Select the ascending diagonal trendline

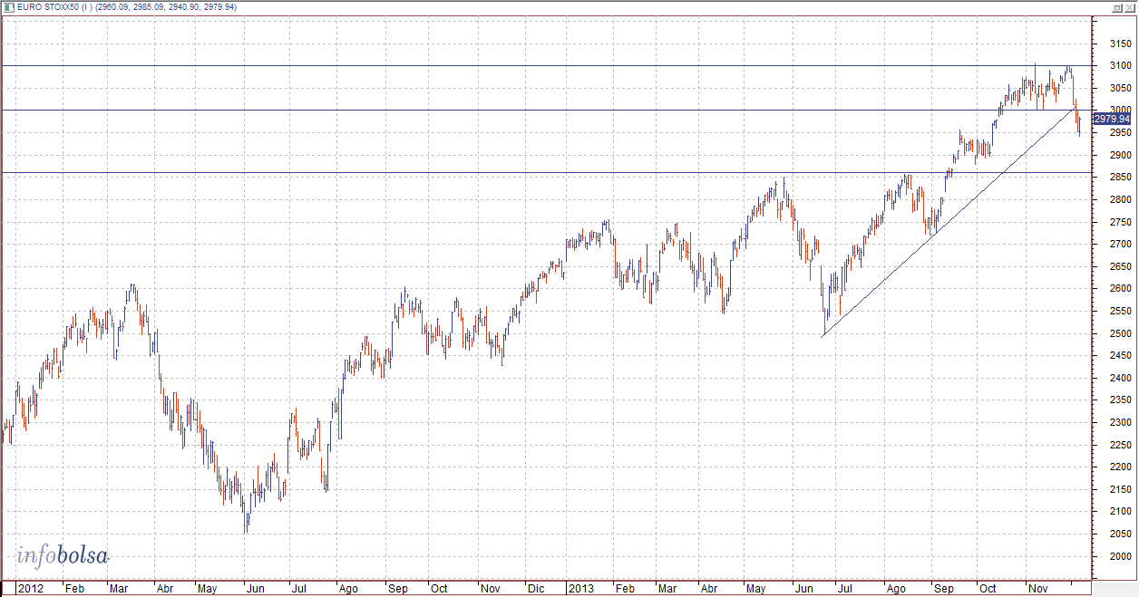tap(949, 223)
